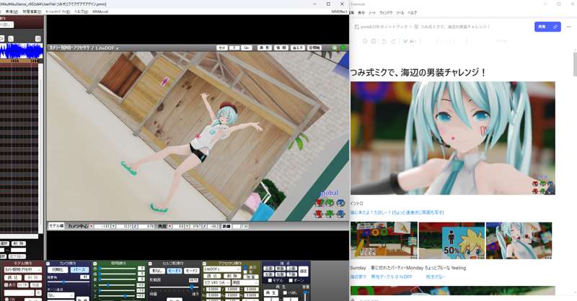Click the Evernote vertical scrollbar

(x=575, y=64)
